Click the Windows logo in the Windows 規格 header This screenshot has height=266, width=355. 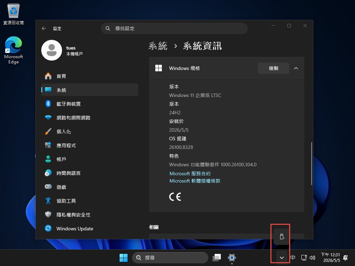point(158,68)
